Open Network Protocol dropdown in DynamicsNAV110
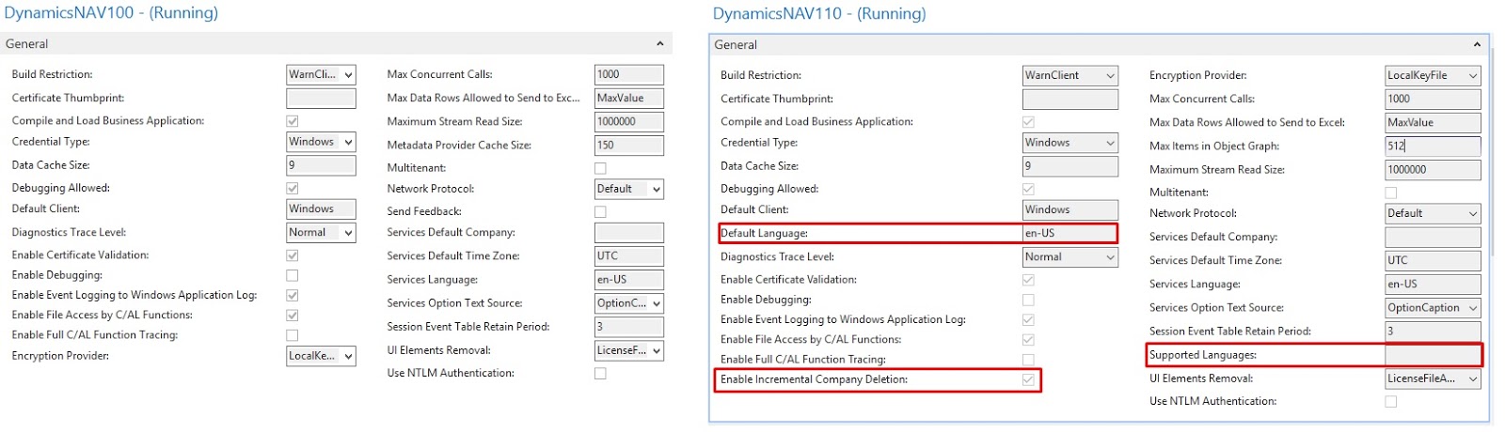This screenshot has width=1505, height=432. pos(1433,213)
